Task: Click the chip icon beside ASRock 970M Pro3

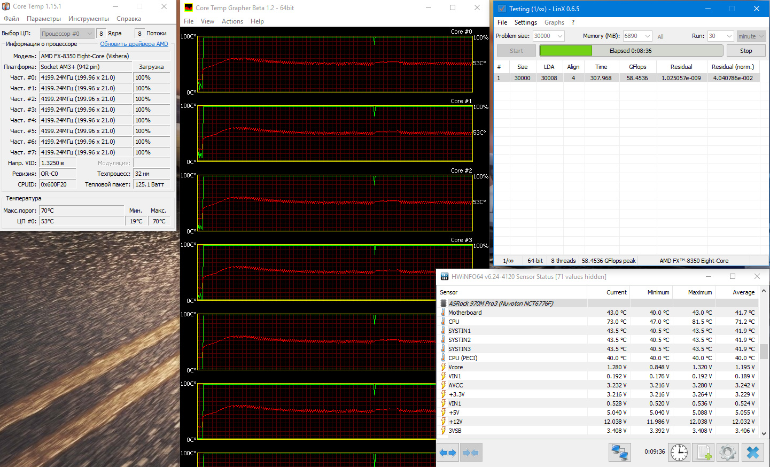Action: tap(443, 303)
